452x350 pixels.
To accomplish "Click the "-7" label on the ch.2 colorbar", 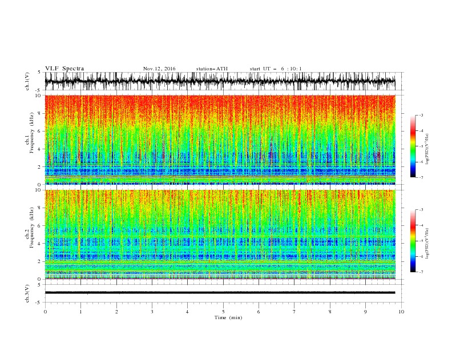I will click(421, 272).
